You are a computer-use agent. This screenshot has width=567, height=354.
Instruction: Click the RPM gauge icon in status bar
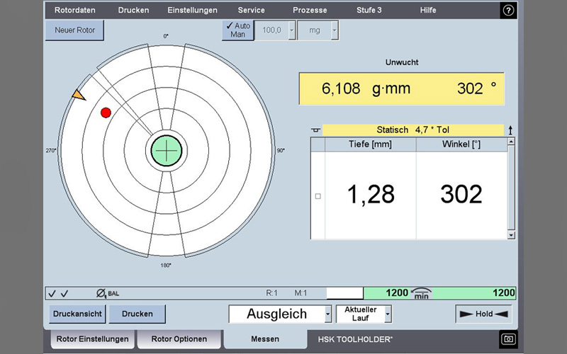pos(422,293)
